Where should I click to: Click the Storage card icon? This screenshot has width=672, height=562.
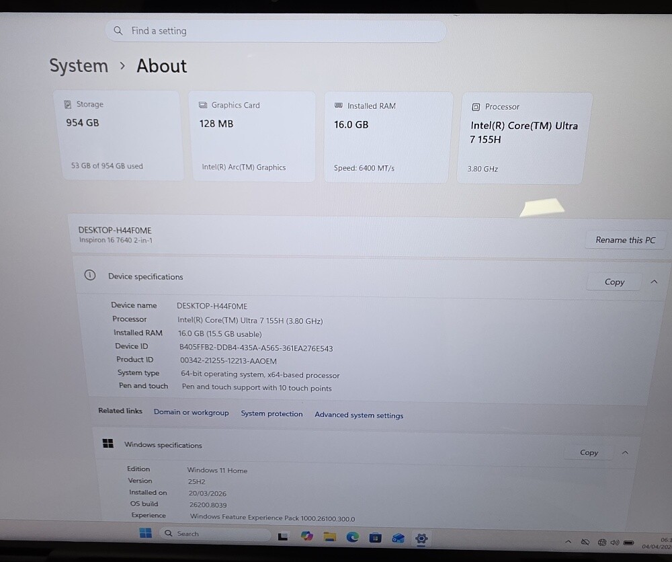tap(68, 104)
